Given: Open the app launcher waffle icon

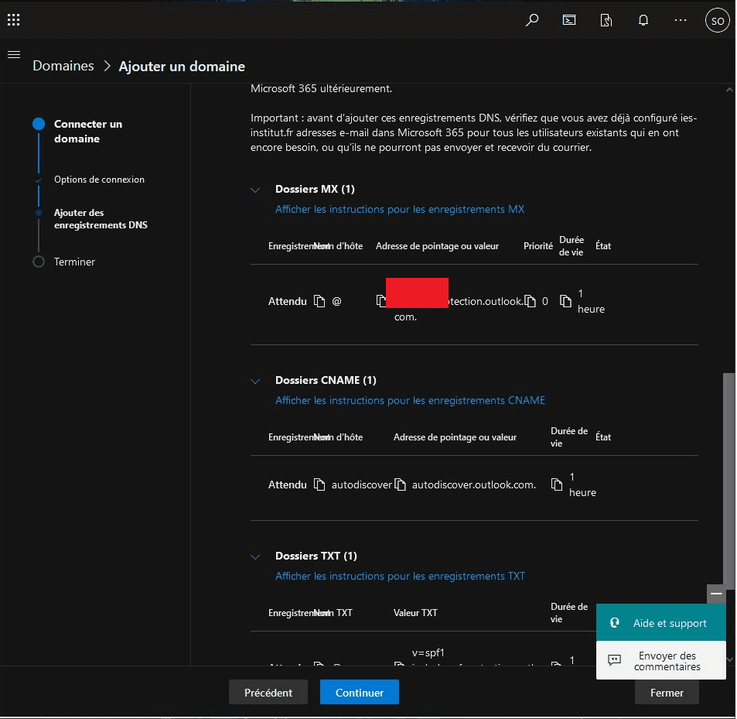Looking at the screenshot, I should 13,20.
